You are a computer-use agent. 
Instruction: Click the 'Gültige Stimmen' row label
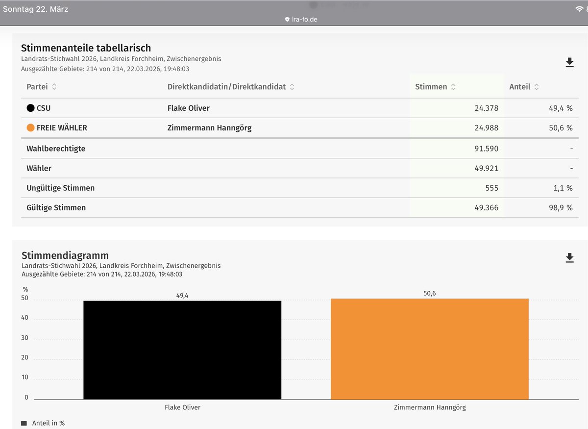pyautogui.click(x=56, y=207)
